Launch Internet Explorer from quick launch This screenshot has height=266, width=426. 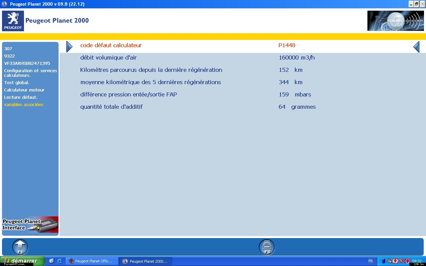coord(60,261)
